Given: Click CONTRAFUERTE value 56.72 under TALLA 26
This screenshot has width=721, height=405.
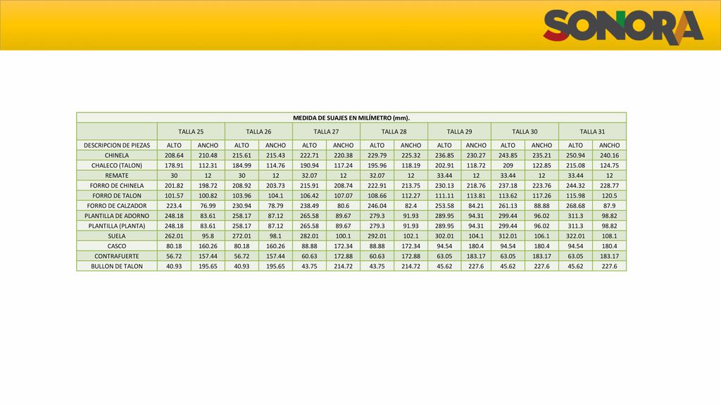Looking at the screenshot, I should (242, 256).
